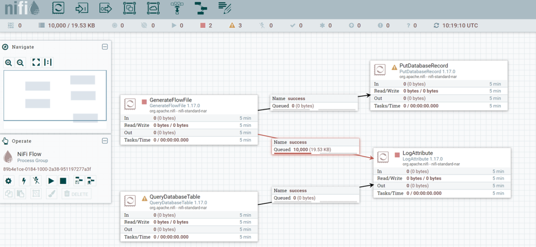536x247 pixels.
Task: Collapse the Operate panel
Action: click(105, 141)
